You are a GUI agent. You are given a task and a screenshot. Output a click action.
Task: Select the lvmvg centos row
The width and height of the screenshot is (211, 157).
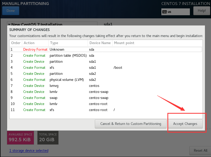pos(106,86)
